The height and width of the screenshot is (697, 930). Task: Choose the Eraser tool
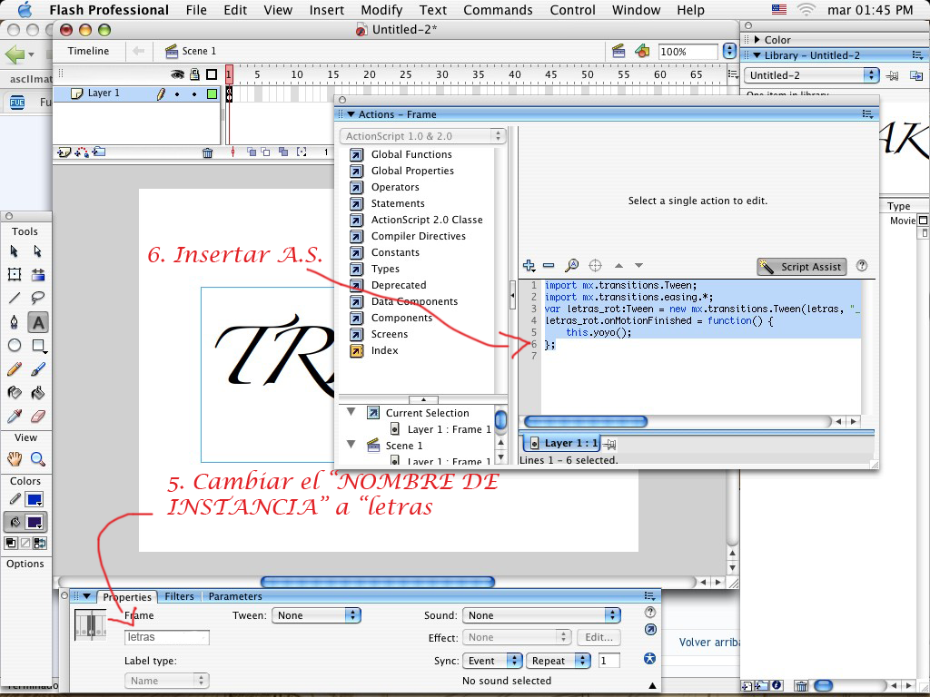pos(38,416)
